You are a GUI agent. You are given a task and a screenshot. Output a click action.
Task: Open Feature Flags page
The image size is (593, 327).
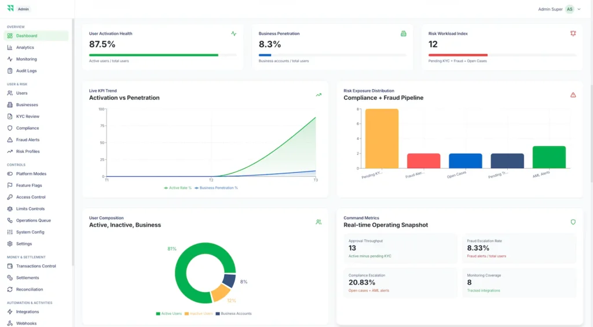[x=36, y=186]
